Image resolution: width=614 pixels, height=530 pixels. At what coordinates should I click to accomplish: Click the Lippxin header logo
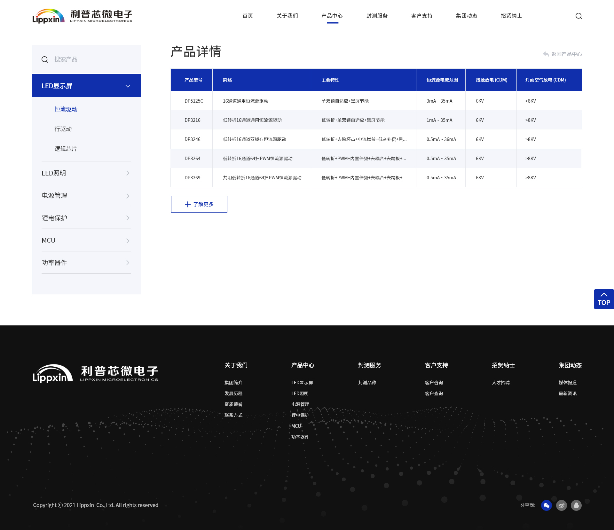82,16
